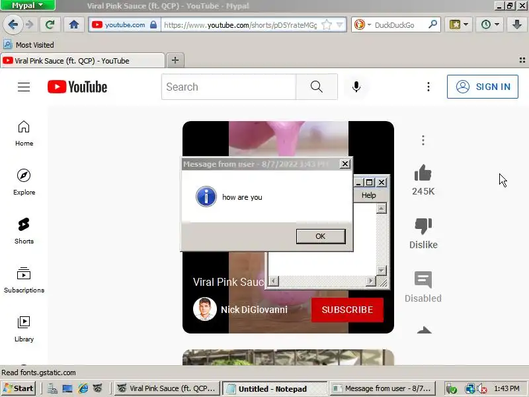The width and height of the screenshot is (529, 397).
Task: Click the URL address field
Action: 241,25
